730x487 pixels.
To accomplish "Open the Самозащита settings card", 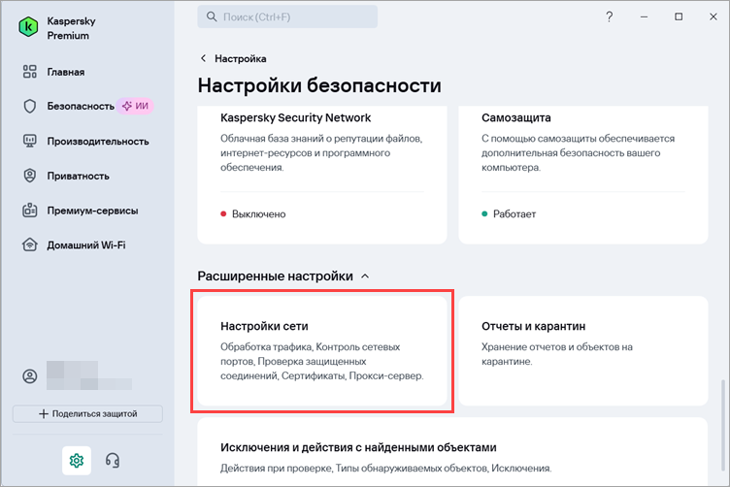I will tap(583, 175).
